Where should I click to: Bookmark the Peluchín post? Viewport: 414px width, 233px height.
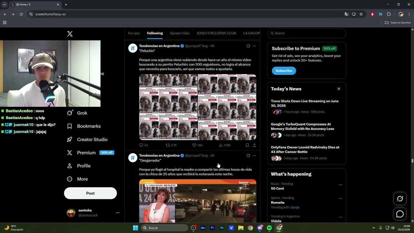coord(247,145)
